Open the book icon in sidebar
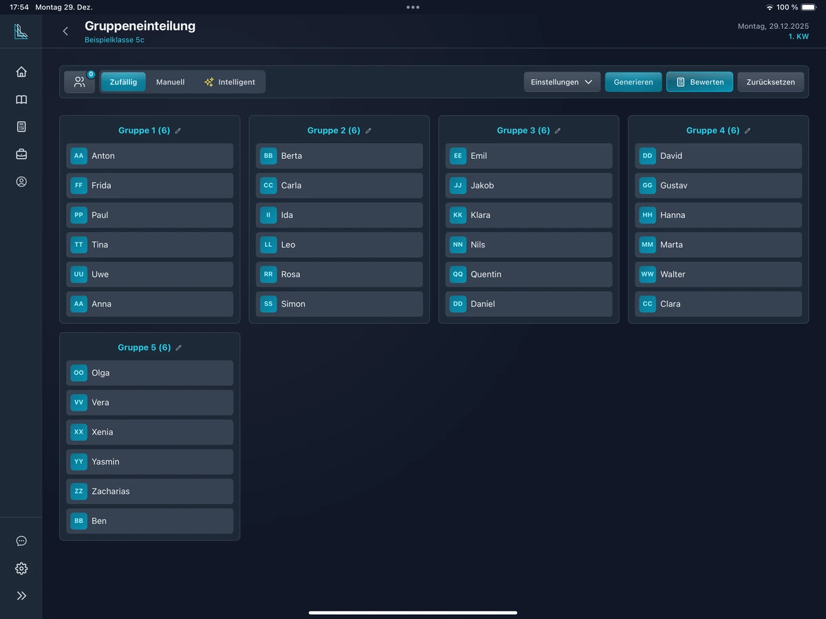This screenshot has width=826, height=619. [21, 100]
